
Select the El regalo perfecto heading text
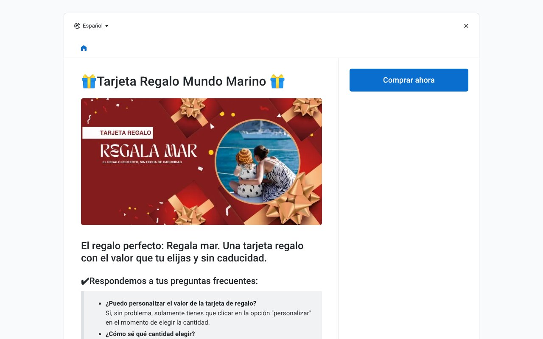(x=192, y=252)
